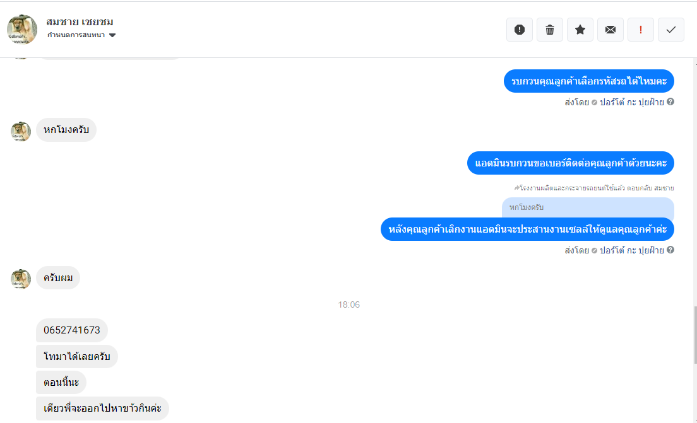Flag conversation with red exclamation icon
This screenshot has width=697, height=423.
tap(641, 30)
